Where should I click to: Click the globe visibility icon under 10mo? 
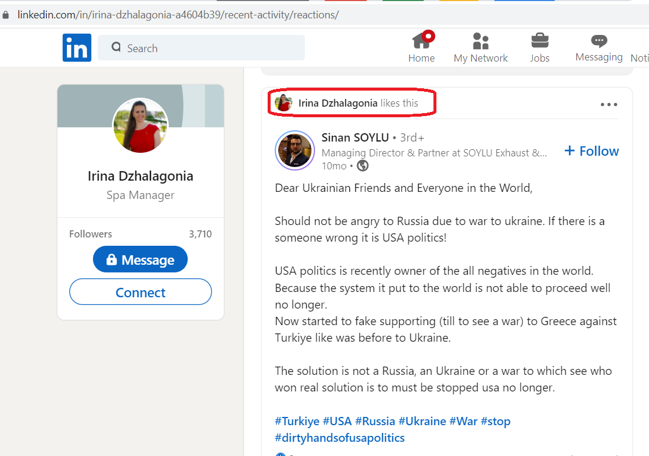[x=362, y=165]
